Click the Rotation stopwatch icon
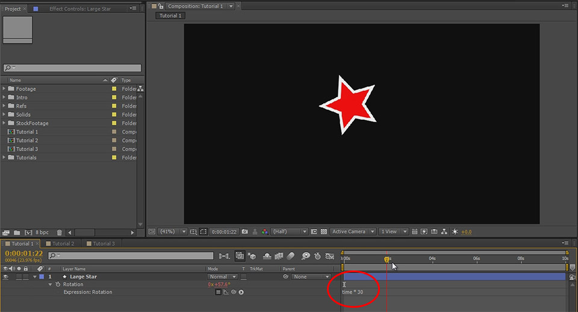 58,284
